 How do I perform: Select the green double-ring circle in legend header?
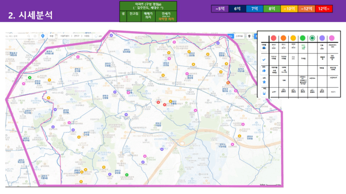(x=312, y=38)
